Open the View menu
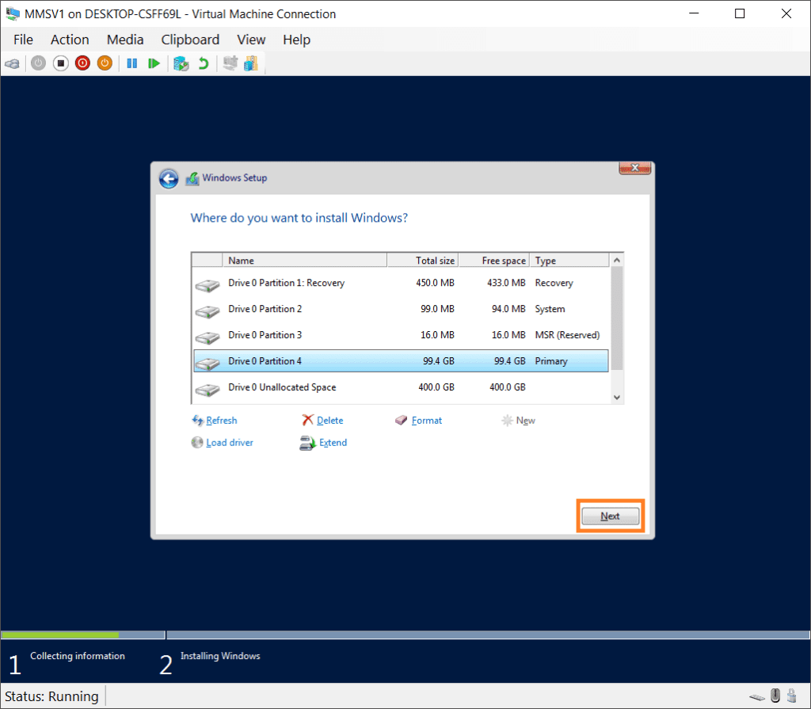Screen dimensions: 811x709 (251, 40)
